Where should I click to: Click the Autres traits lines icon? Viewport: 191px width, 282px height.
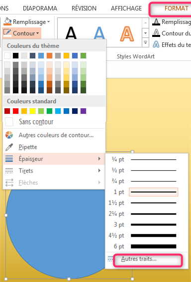(x=111, y=259)
